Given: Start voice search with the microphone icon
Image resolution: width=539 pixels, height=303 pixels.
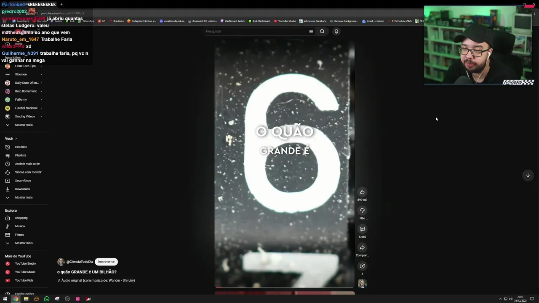Looking at the screenshot, I should click(x=336, y=31).
